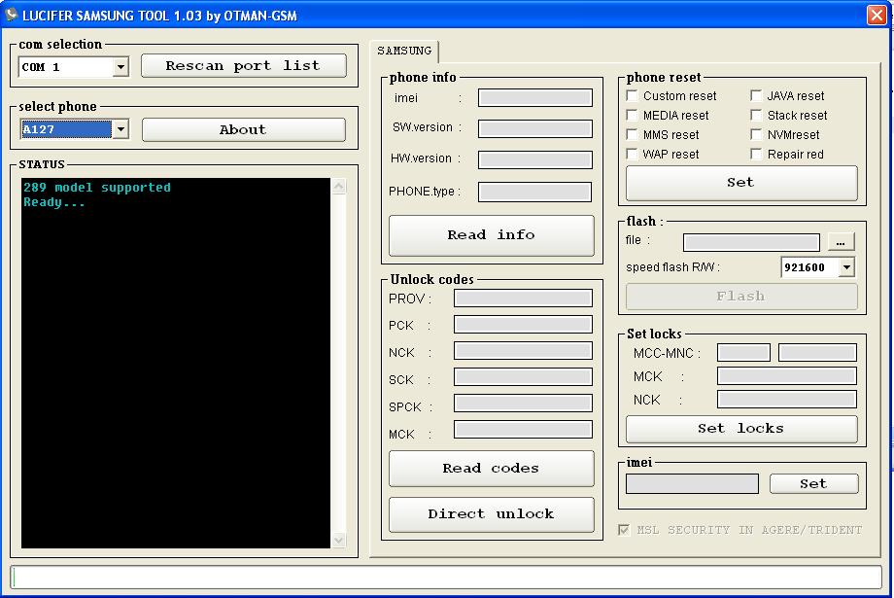Click the imei entry field beside Set
This screenshot has width=894, height=598.
[x=692, y=484]
